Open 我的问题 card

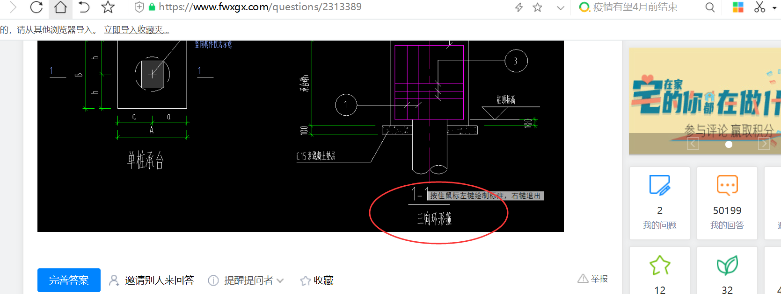(x=660, y=203)
